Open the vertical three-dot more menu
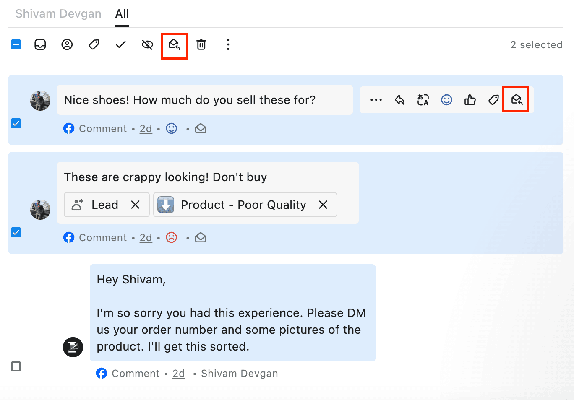Screen dimensions: 574x400 pyautogui.click(x=228, y=44)
